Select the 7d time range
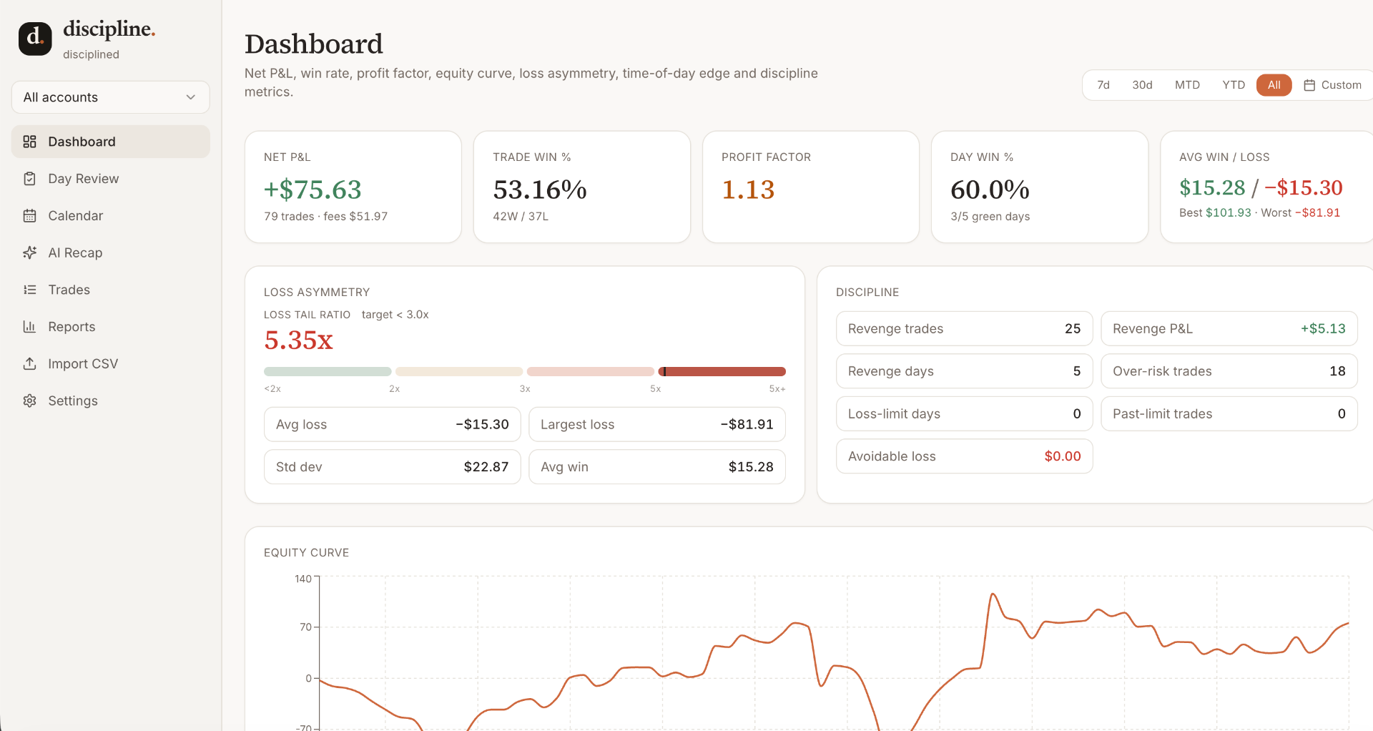 click(1103, 85)
